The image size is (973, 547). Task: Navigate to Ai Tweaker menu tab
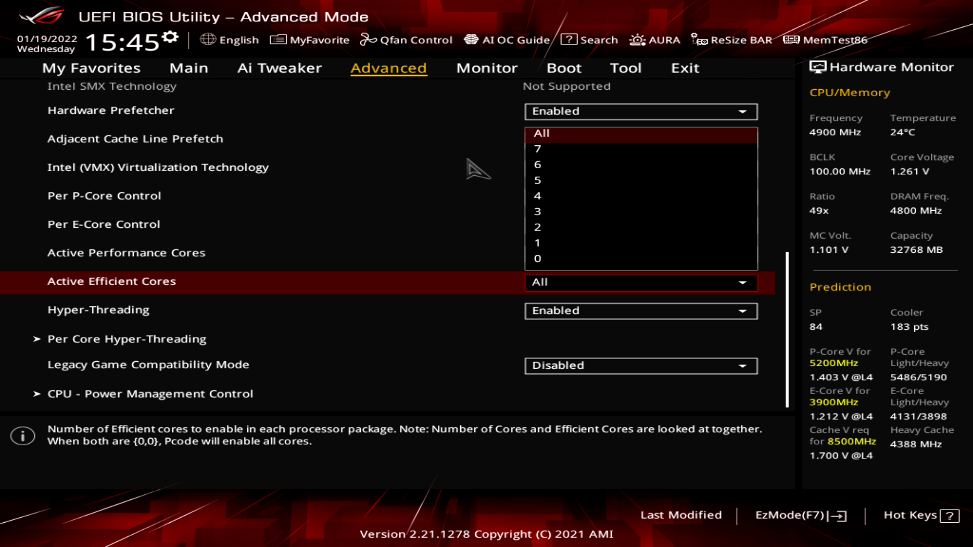[279, 67]
